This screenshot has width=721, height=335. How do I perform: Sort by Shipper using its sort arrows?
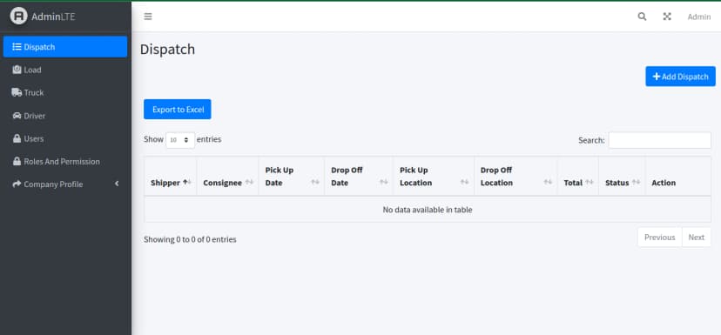(x=186, y=183)
